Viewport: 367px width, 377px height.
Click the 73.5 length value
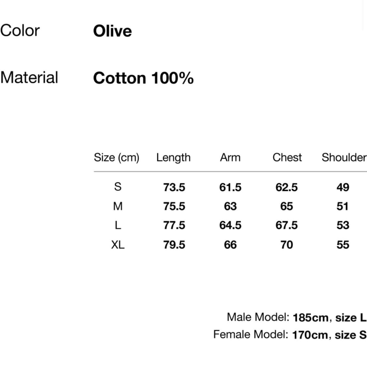(174, 187)
